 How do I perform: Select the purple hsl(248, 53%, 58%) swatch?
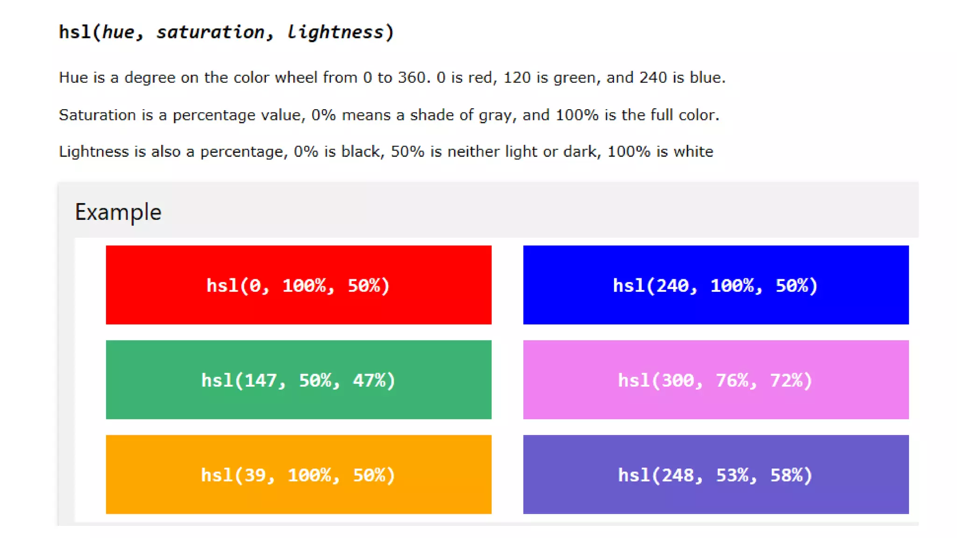(716, 474)
